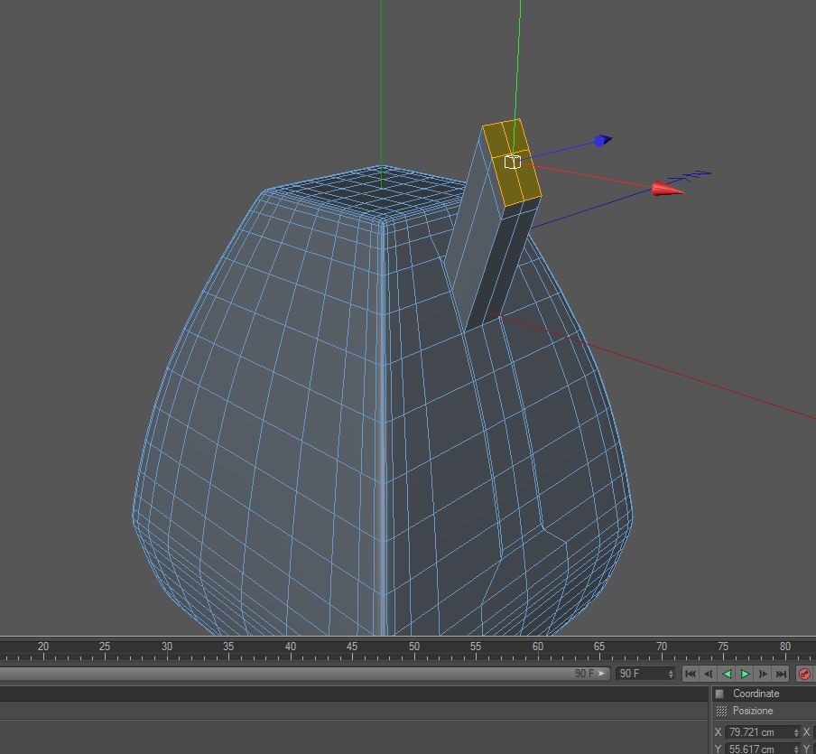The image size is (816, 754).
Task: Click the red record keyframe button
Action: 804,674
